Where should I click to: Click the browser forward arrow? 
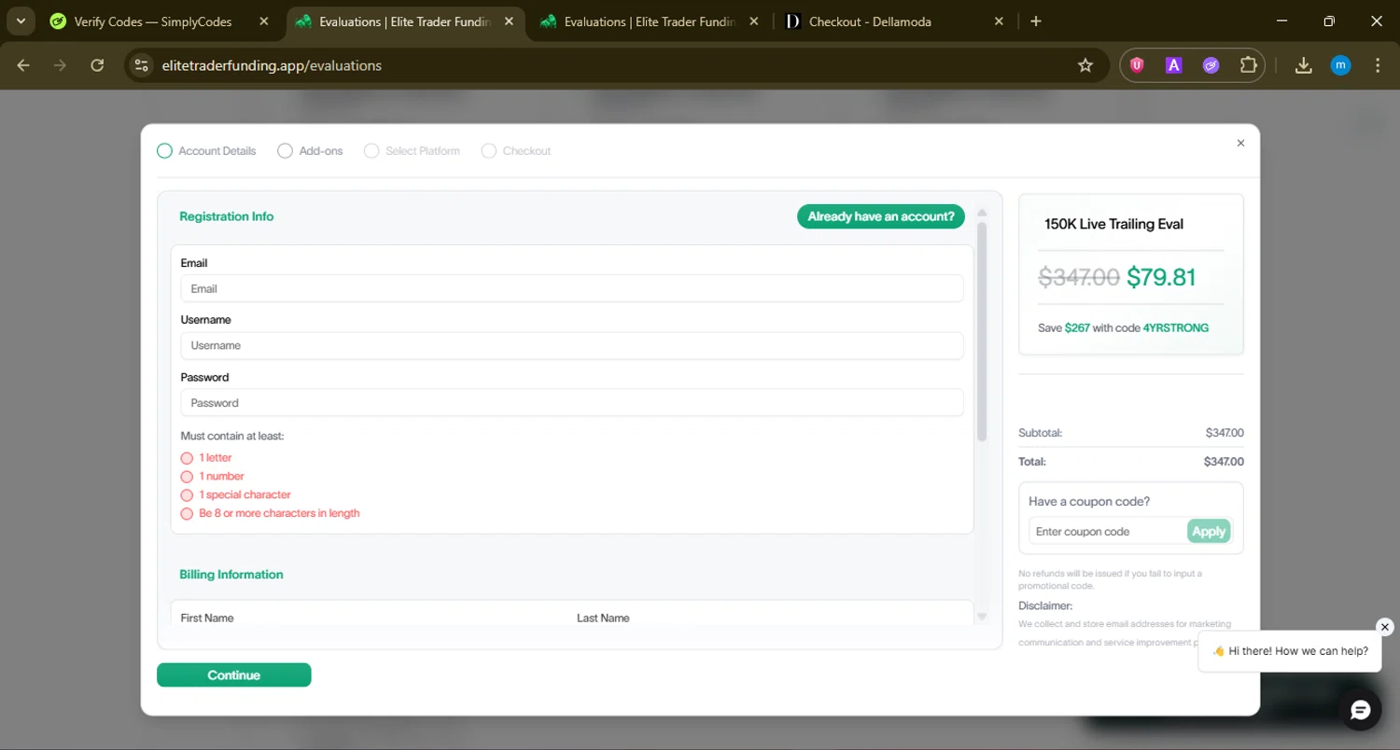(x=60, y=65)
